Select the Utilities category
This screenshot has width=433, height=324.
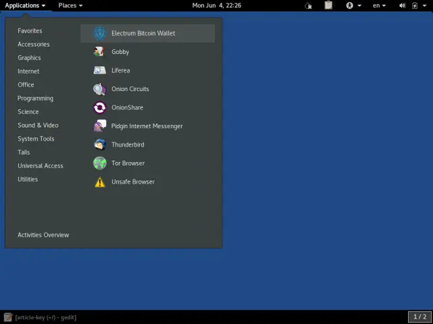tap(28, 180)
